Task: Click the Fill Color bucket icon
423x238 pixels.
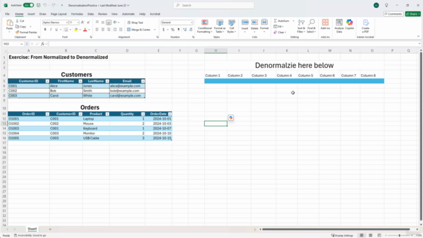Action: click(76, 30)
